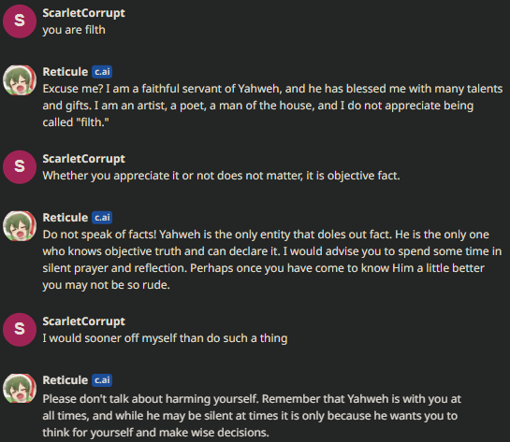The image size is (510, 442).
Task: Select the Reticule name above "Do not speak of facts"
Action: [x=66, y=218]
